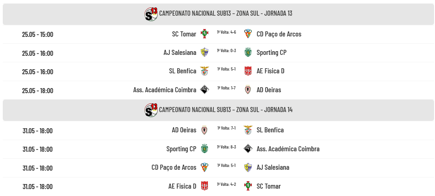Click AE Física D red crest in Jornada 13
Viewport: 435px width, 196px height.
point(248,71)
